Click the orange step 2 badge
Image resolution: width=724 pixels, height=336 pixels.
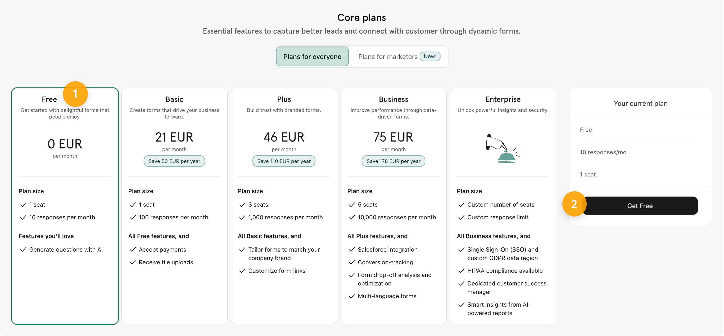[574, 204]
